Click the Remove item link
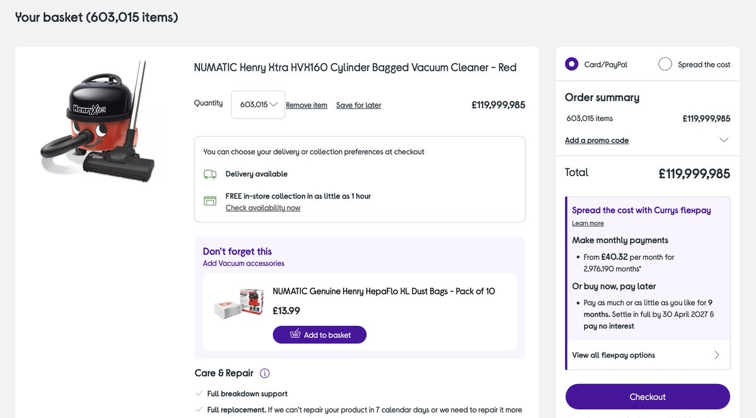The image size is (756, 418). pos(306,105)
